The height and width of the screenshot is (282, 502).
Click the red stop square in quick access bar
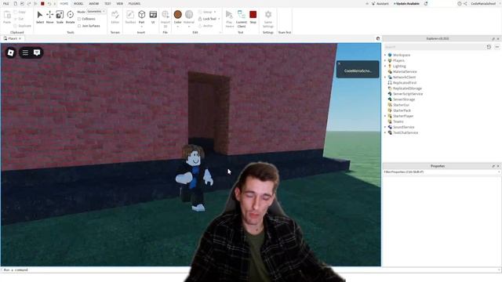tap(42, 3)
